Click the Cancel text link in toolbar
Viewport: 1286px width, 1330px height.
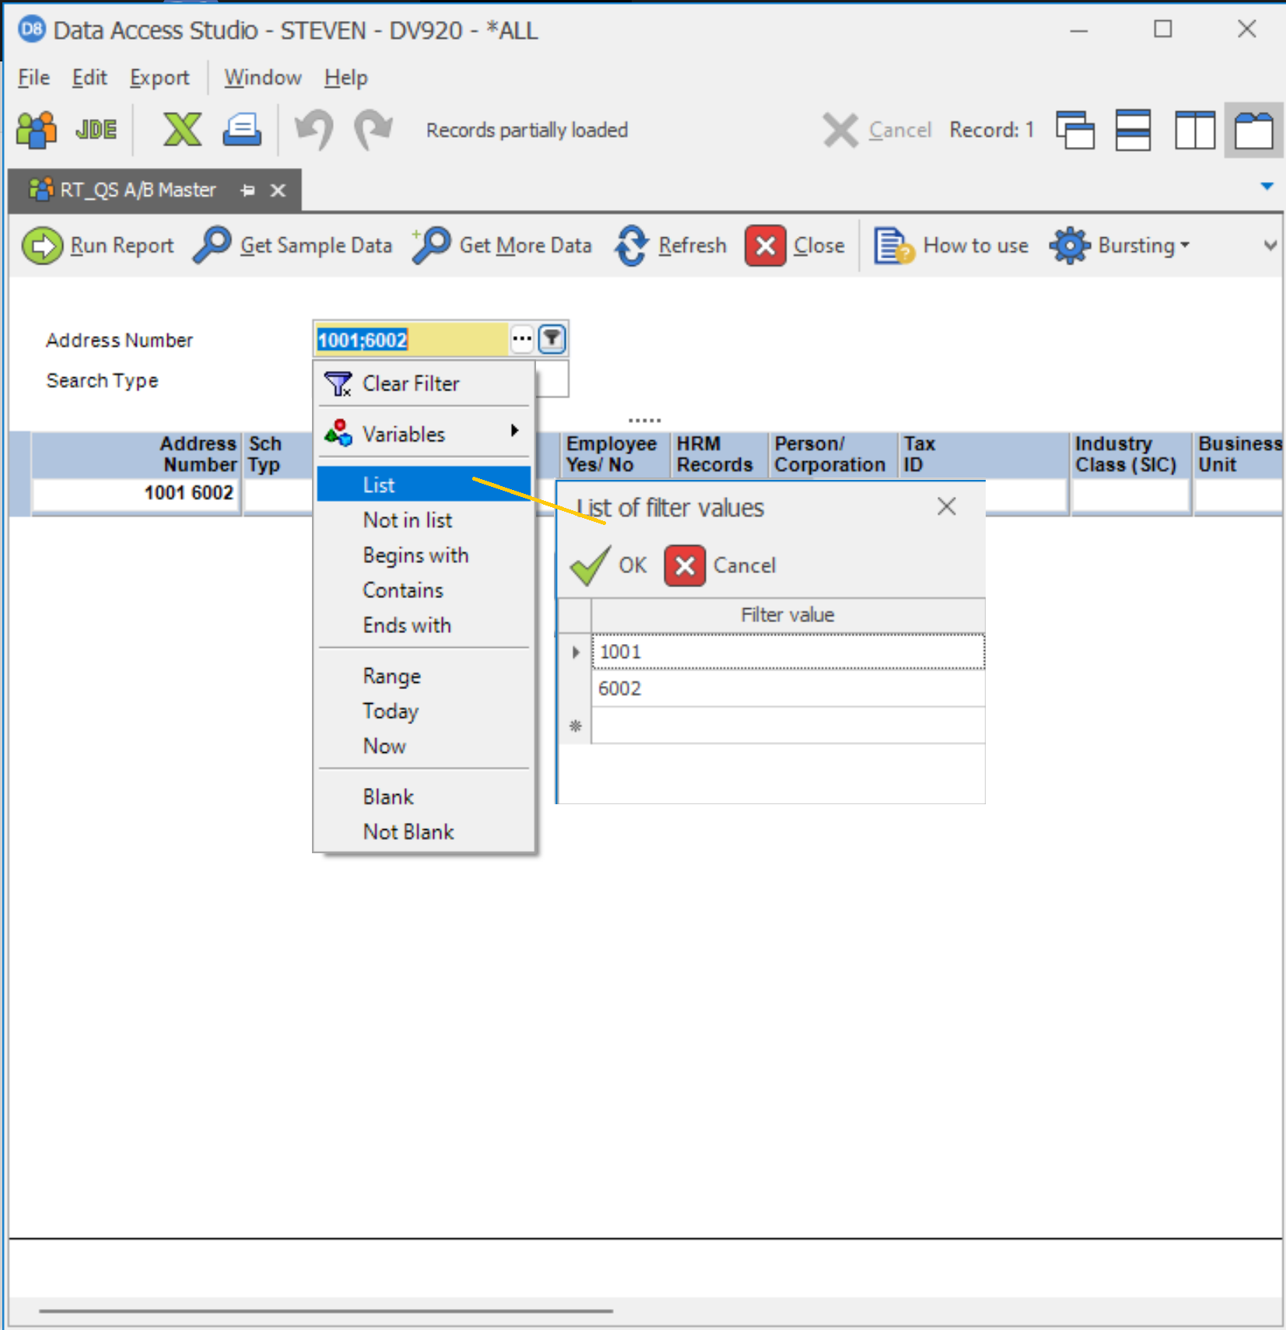pos(900,130)
